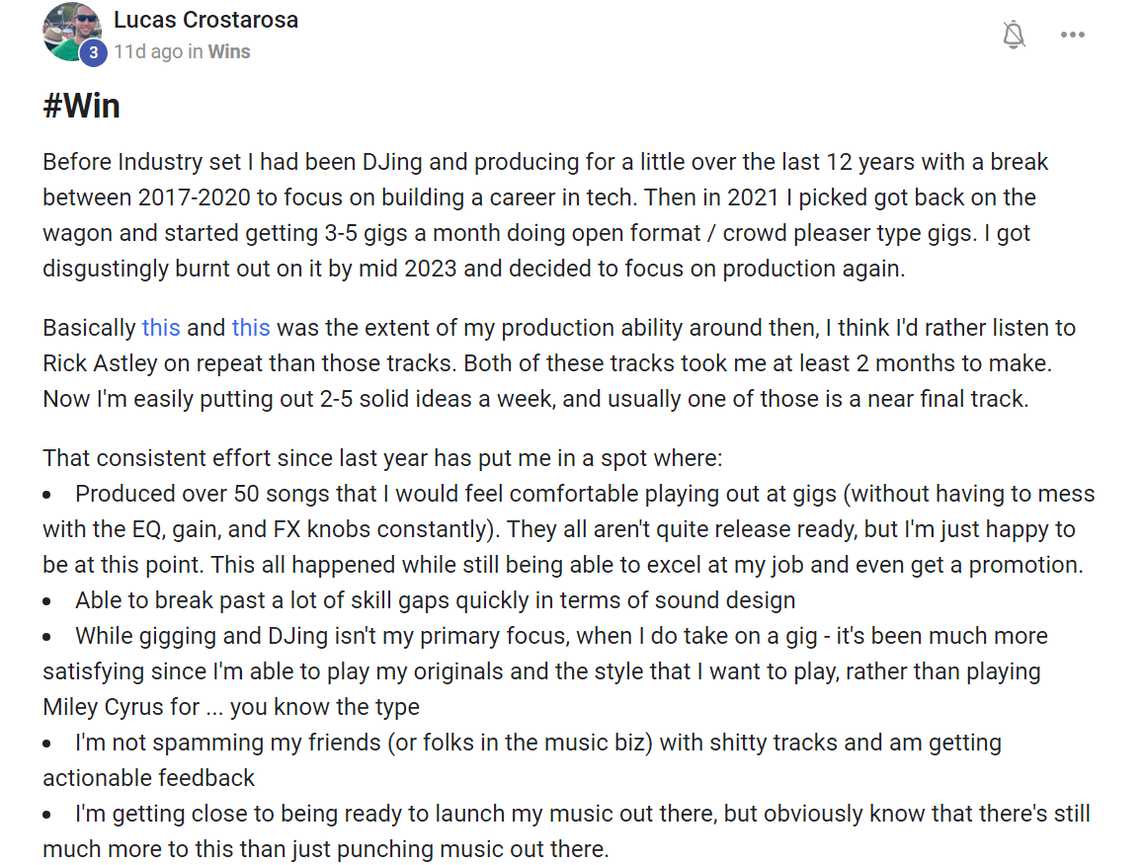
Task: Go to the Wins category
Action: [228, 51]
